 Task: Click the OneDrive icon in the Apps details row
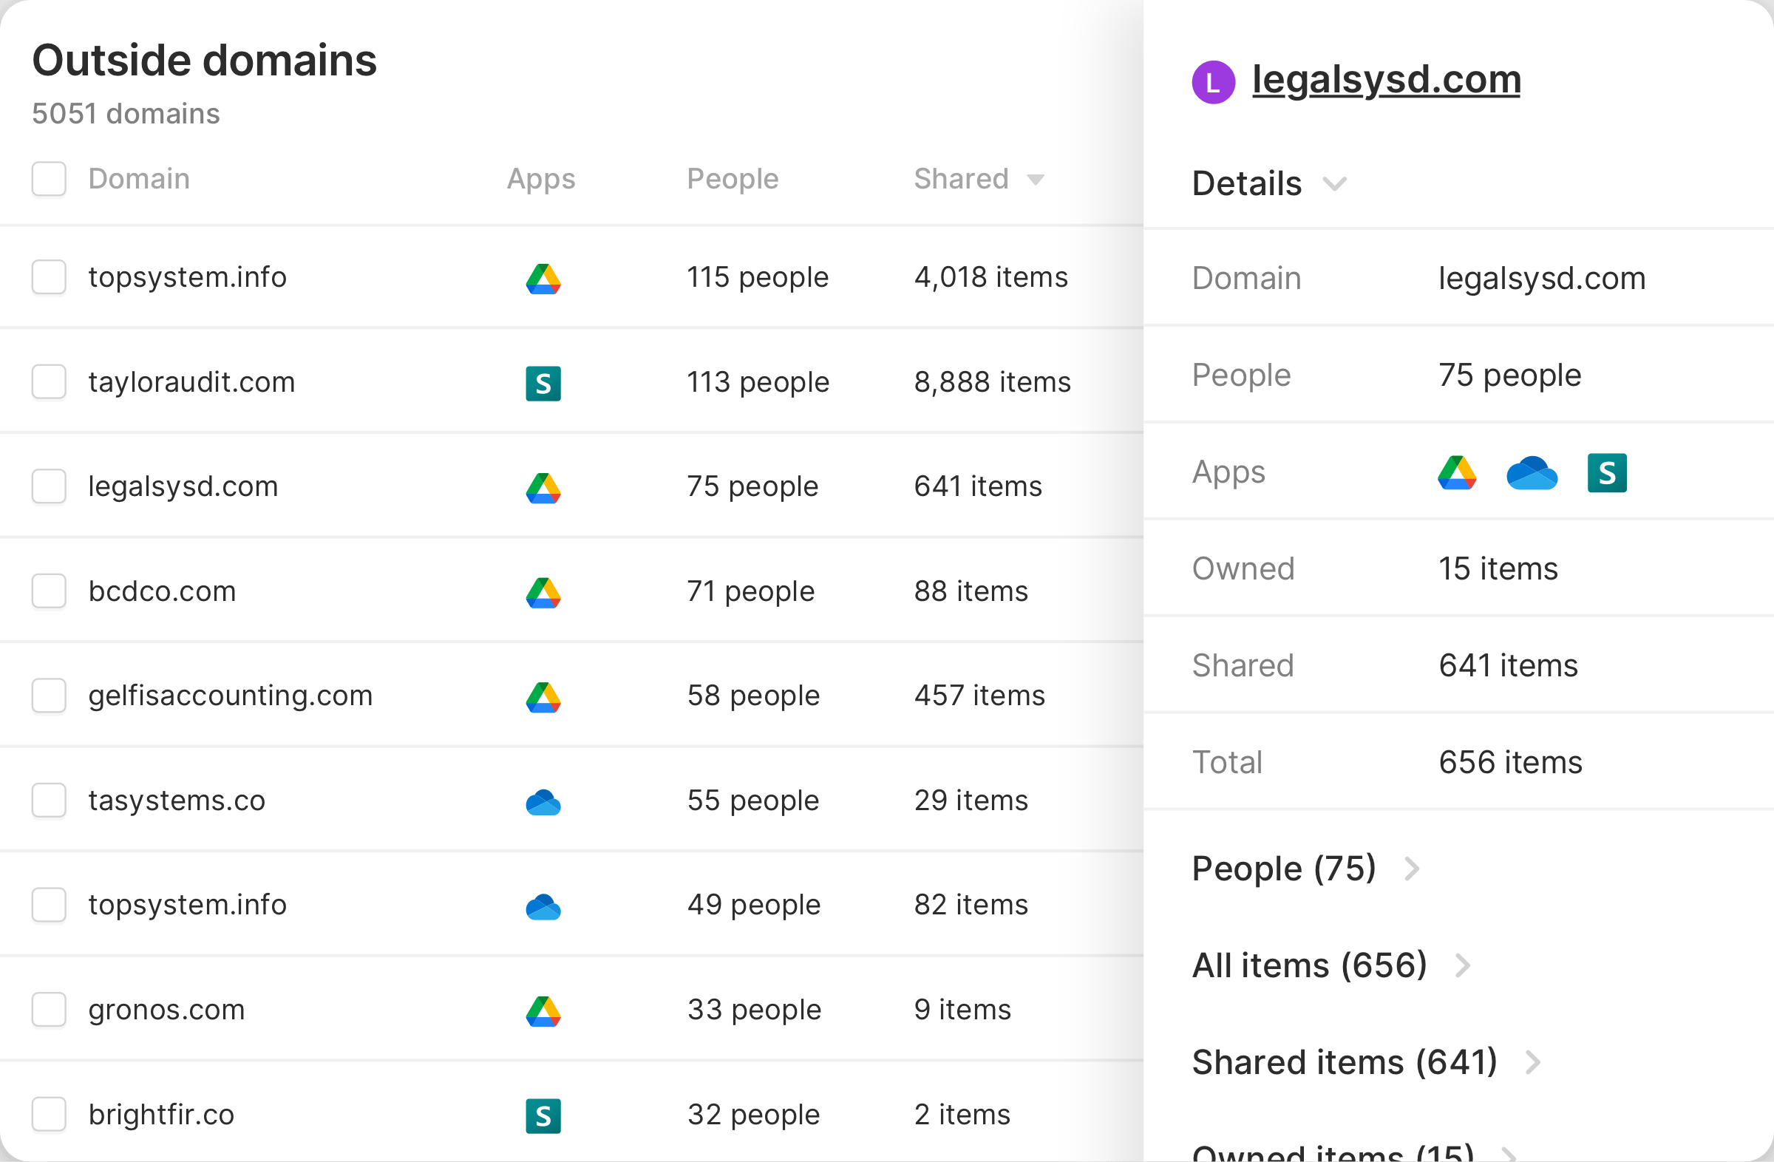1532,472
